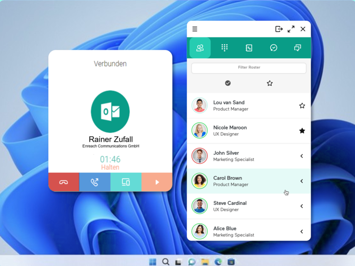The width and height of the screenshot is (355, 266).
Task: Click the sign-out icon in roster header
Action: click(279, 29)
